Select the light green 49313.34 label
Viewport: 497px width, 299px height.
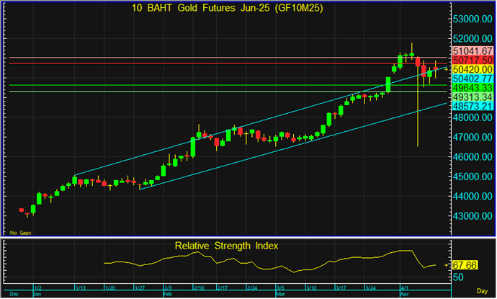point(473,97)
